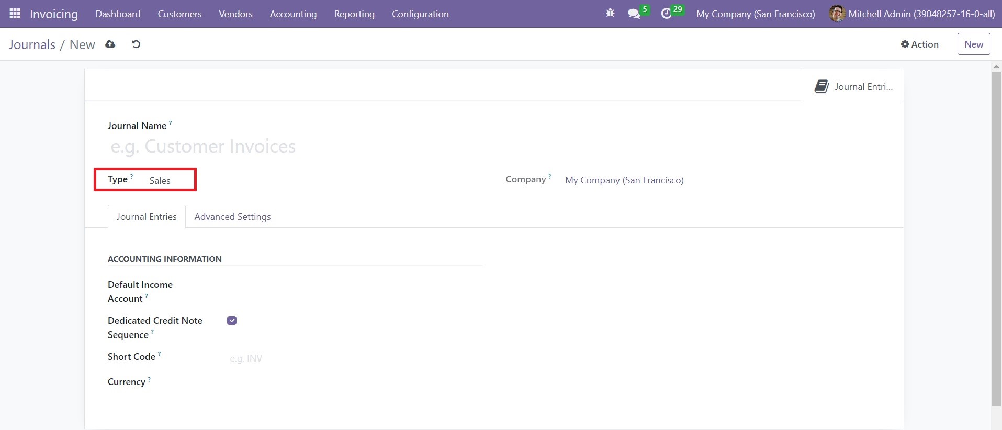The width and height of the screenshot is (1002, 430).
Task: Click the vertical scrollbar
Action: pos(996,238)
